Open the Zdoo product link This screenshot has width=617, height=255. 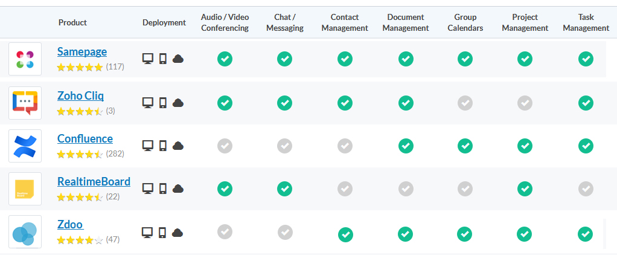[70, 225]
